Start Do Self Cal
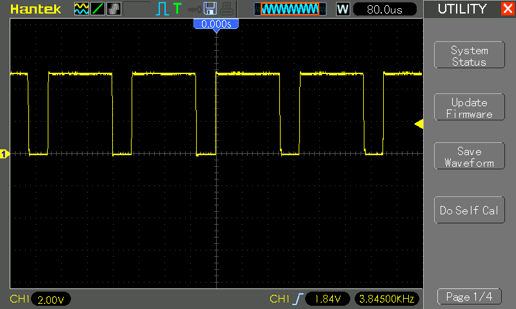Image resolution: width=516 pixels, height=309 pixels. 470,210
